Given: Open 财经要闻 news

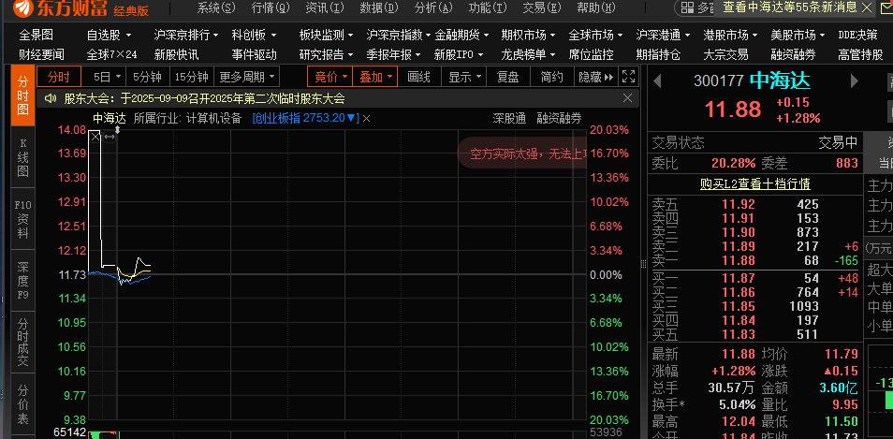Looking at the screenshot, I should point(41,55).
